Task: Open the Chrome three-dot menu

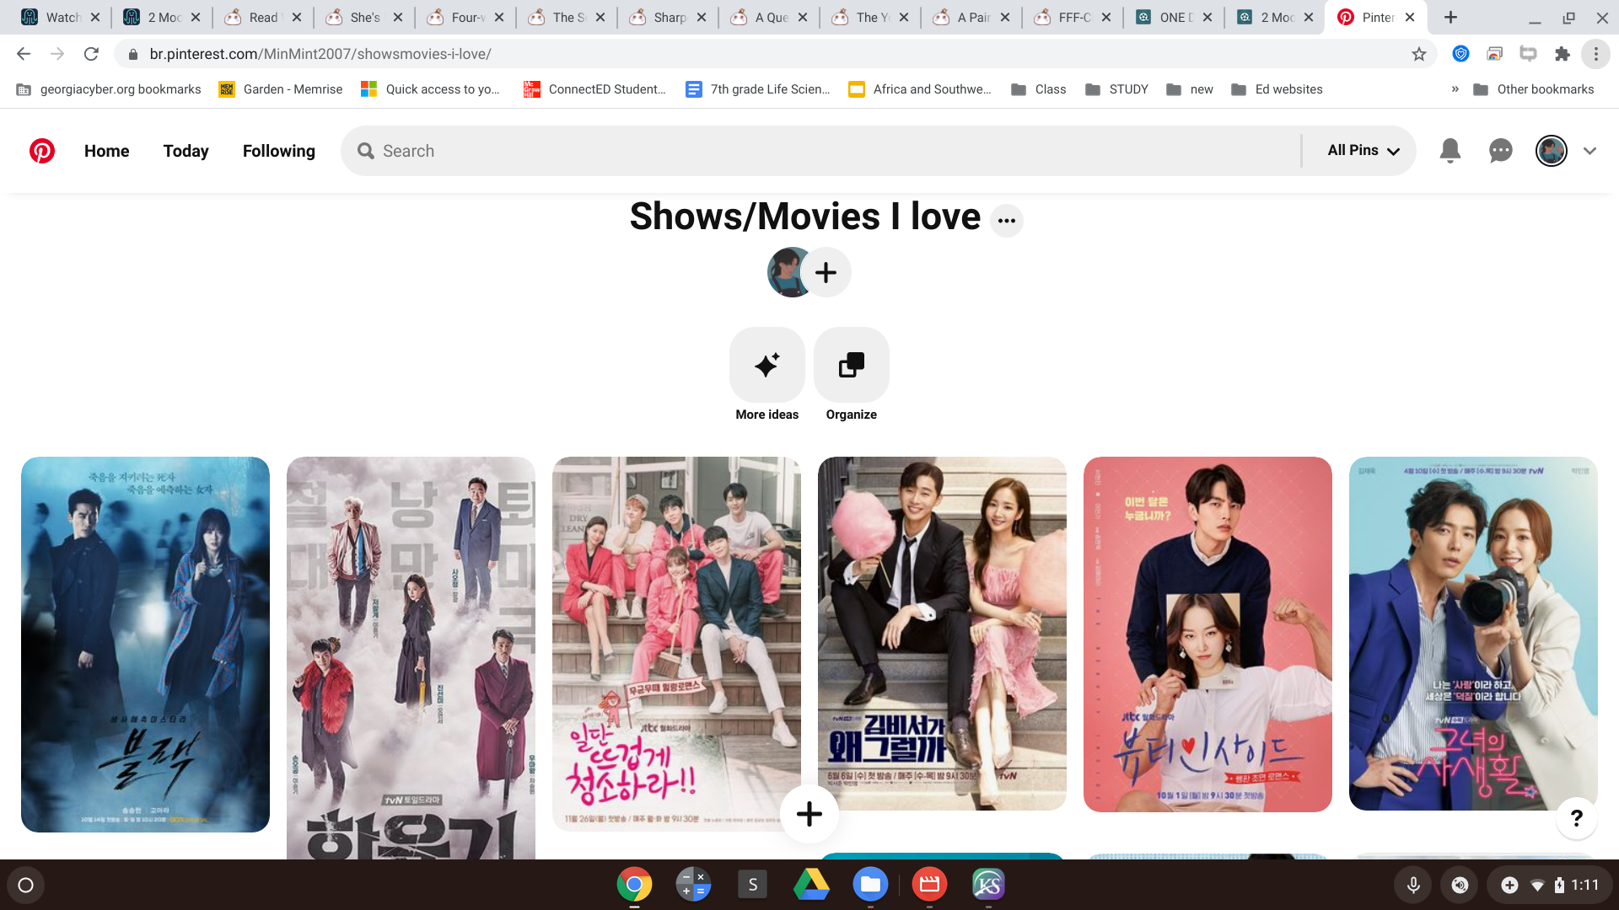Action: [x=1596, y=54]
